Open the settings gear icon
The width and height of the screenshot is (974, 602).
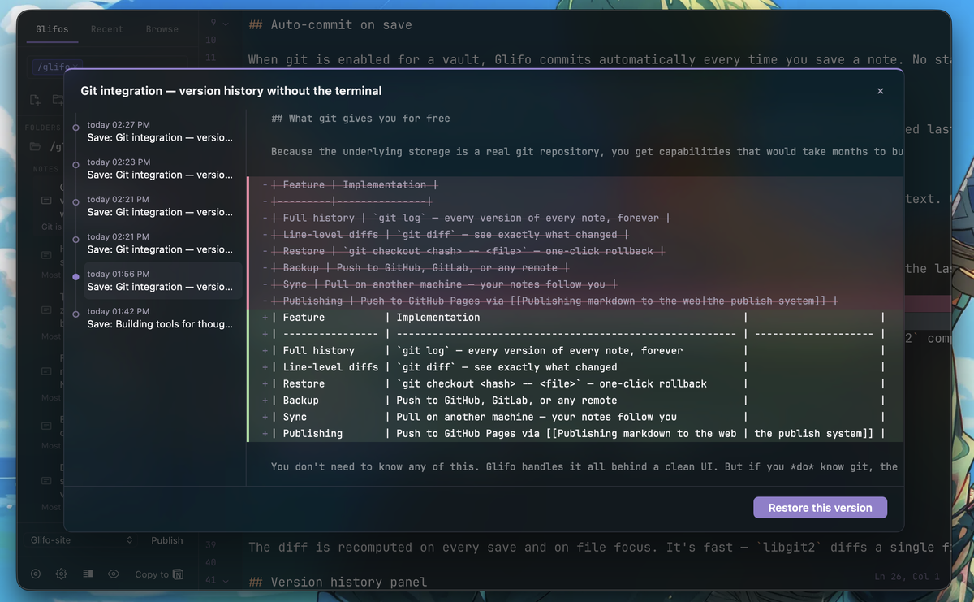(x=61, y=574)
